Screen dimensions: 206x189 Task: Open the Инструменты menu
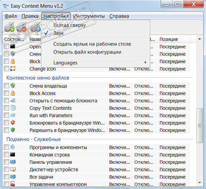point(89,16)
